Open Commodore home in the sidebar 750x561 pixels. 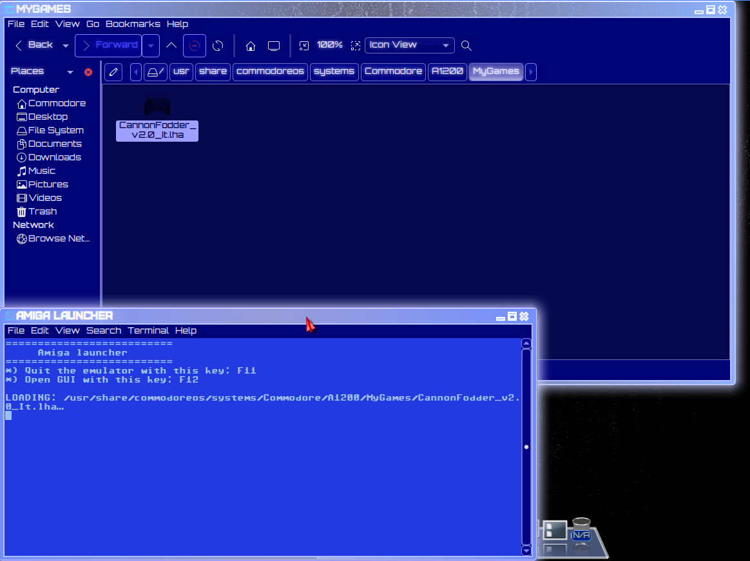click(51, 103)
